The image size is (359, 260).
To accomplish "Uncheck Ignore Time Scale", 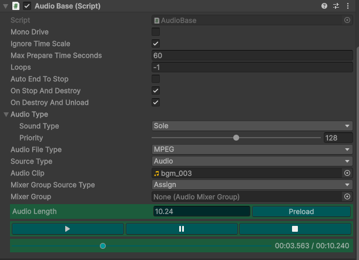I will pos(156,44).
